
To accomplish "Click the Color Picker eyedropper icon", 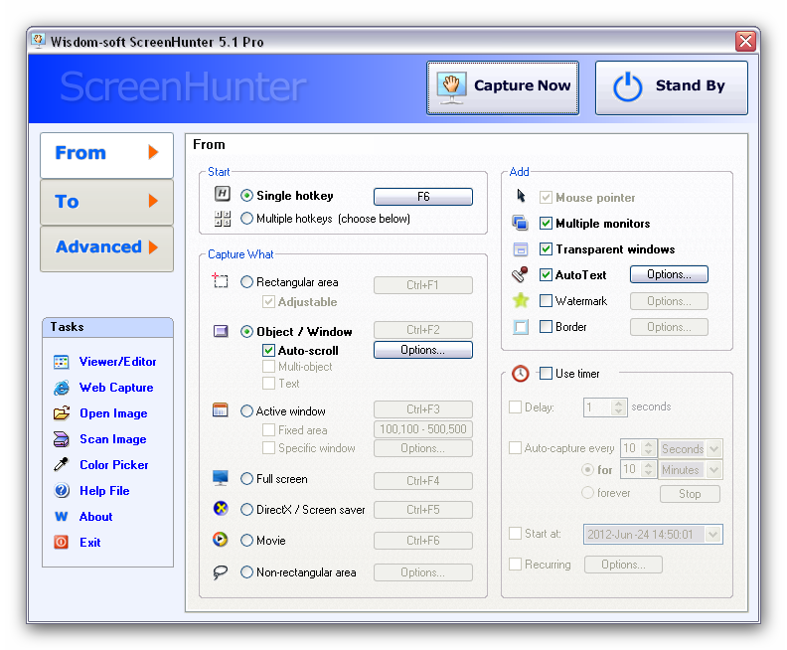I will (x=62, y=465).
